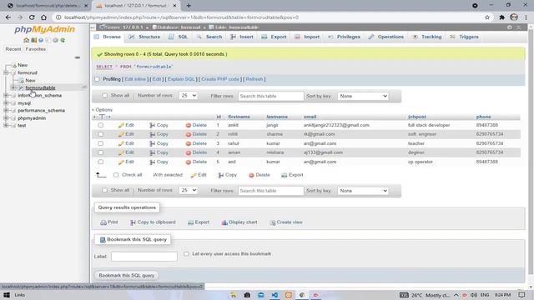
Task: Open bottom Number of rows dropdown
Action: point(188,191)
